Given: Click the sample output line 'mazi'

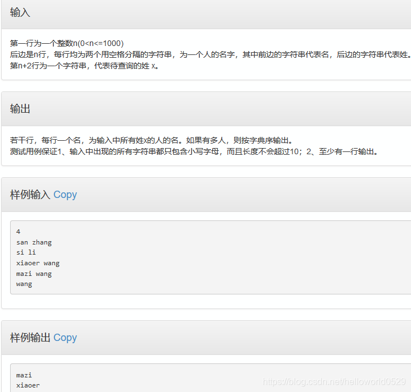Looking at the screenshot, I should pyautogui.click(x=24, y=375).
